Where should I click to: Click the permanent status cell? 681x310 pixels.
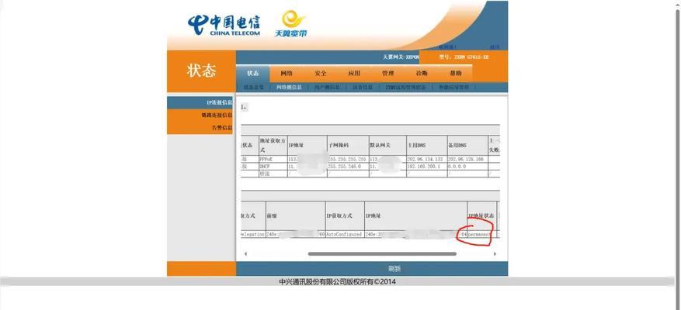click(x=481, y=234)
